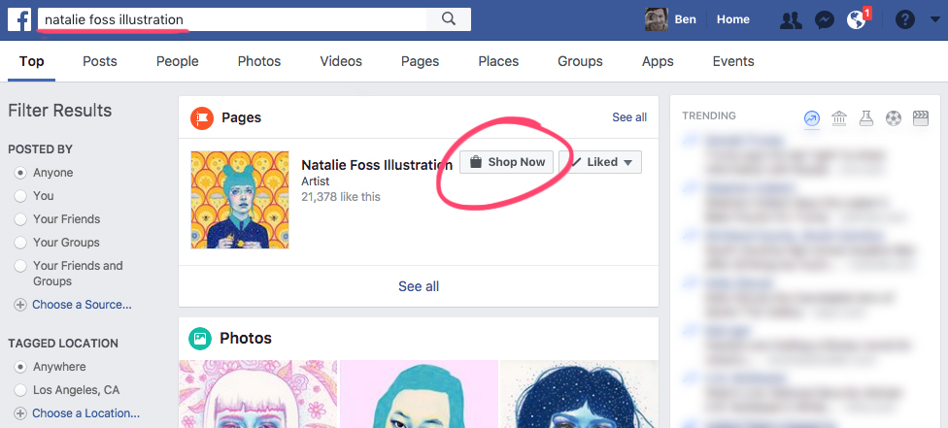Switch to the People tab

(x=177, y=62)
